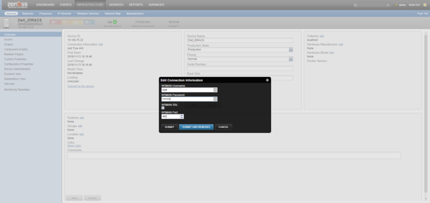Switch to the Manufacturers subtab
Screen dimensions: 430x203
[x=135, y=13]
